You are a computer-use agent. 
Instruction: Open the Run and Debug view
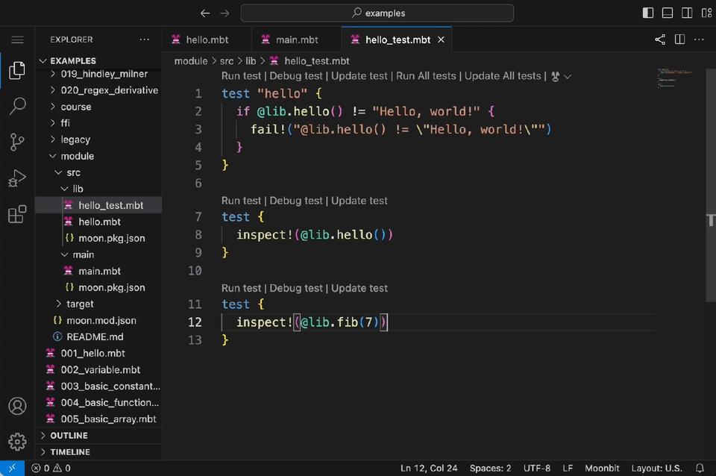pos(17,178)
